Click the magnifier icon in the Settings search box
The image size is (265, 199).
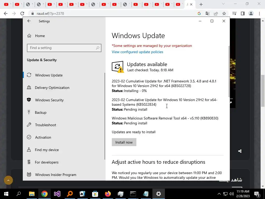tap(98, 48)
